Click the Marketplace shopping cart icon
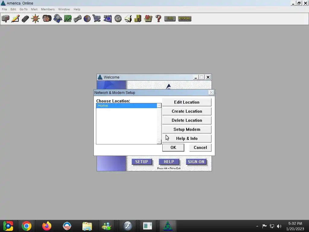This screenshot has height=232, width=309. [97, 19]
